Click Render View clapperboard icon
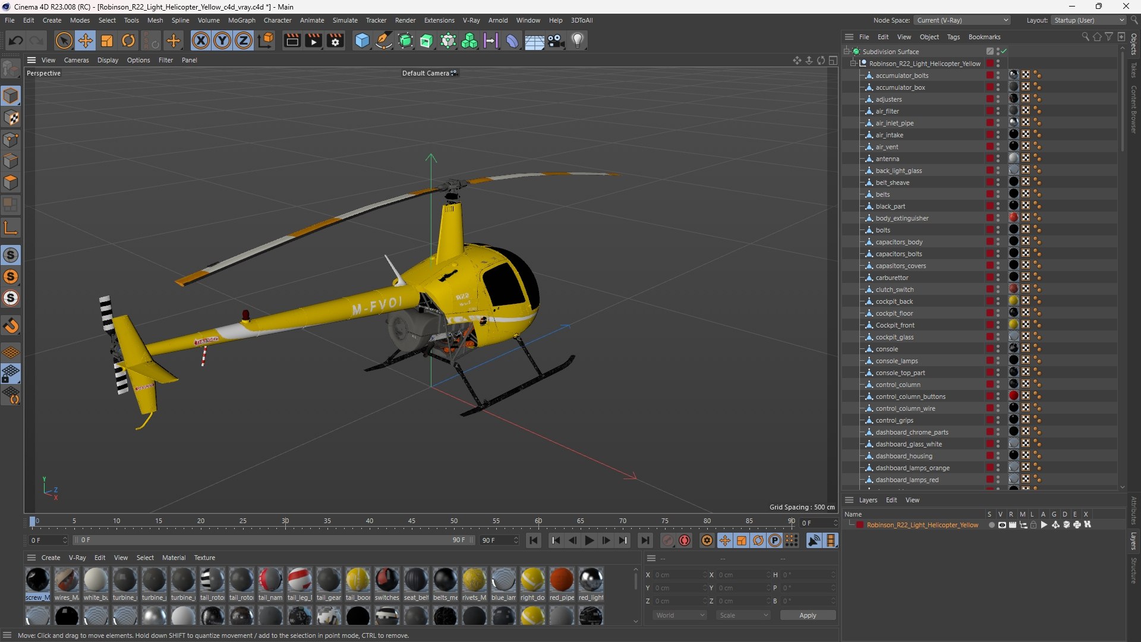This screenshot has height=642, width=1141. (292, 40)
